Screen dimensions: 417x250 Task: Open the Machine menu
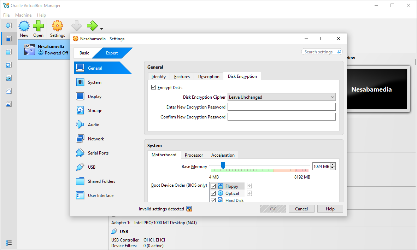23,15
